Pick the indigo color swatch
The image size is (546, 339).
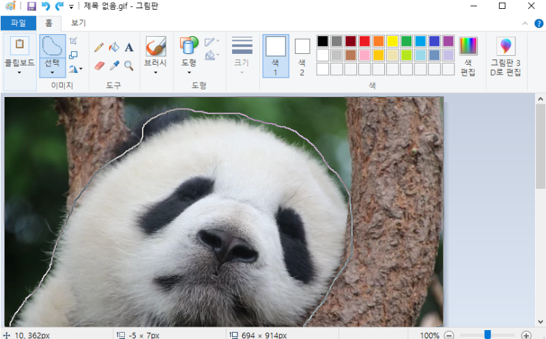point(434,41)
